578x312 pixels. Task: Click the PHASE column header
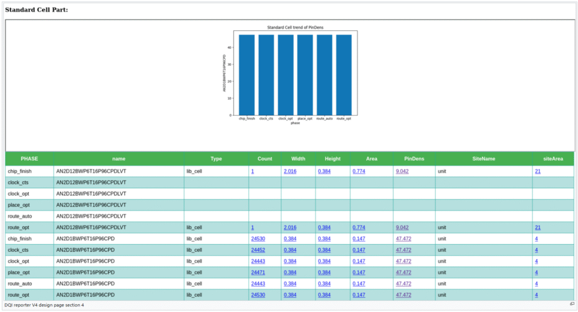pyautogui.click(x=29, y=159)
